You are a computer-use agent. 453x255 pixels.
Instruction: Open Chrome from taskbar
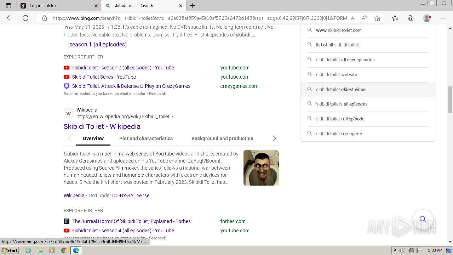[x=64, y=250]
